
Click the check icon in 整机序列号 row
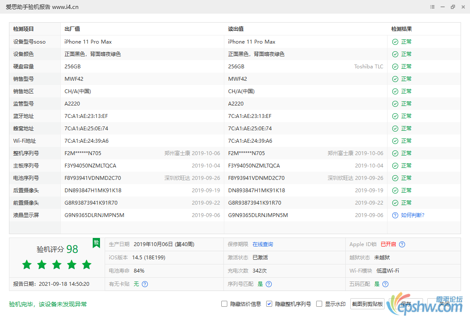point(395,153)
